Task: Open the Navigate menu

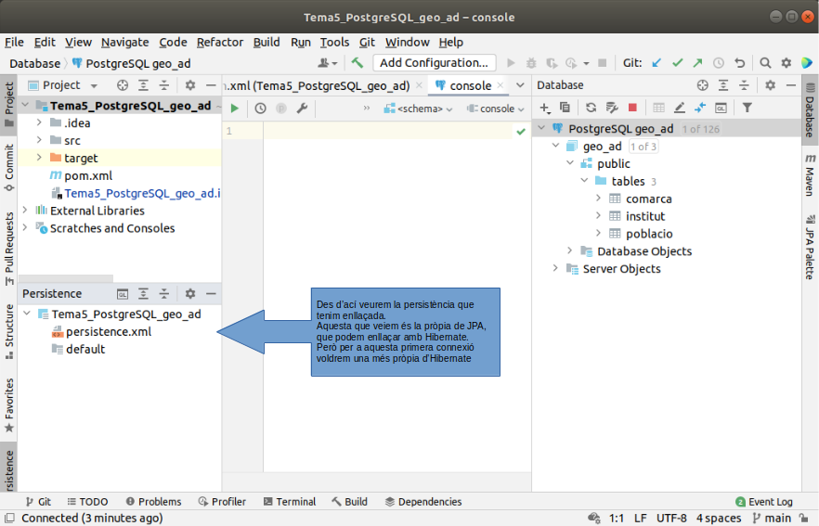Action: (x=124, y=43)
